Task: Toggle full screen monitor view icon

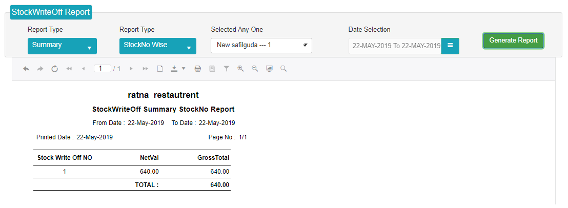Action: pos(269,68)
